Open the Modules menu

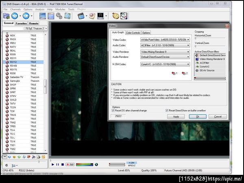(60, 9)
